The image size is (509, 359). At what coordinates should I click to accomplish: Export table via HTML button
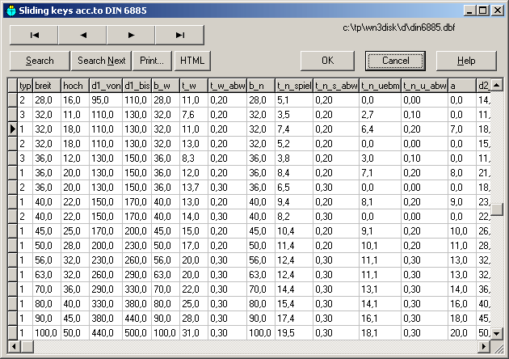tap(191, 61)
